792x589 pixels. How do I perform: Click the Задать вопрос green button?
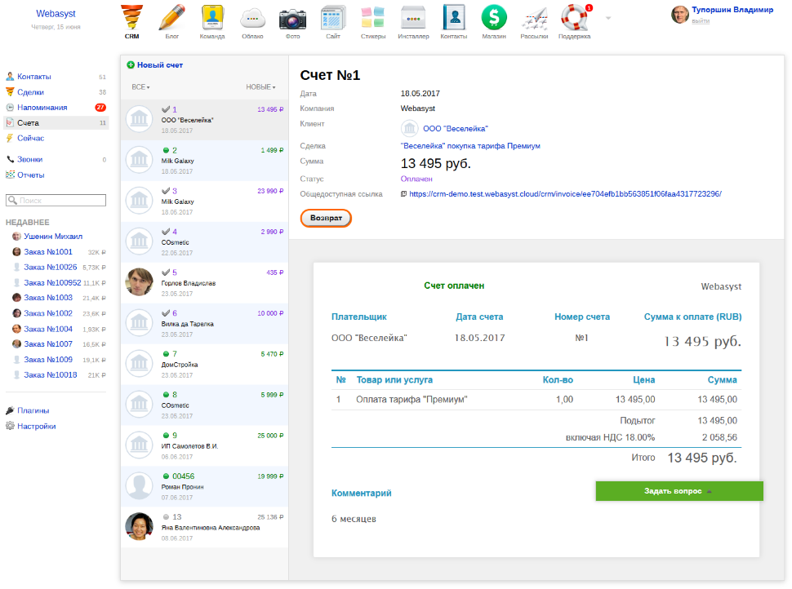(x=679, y=491)
